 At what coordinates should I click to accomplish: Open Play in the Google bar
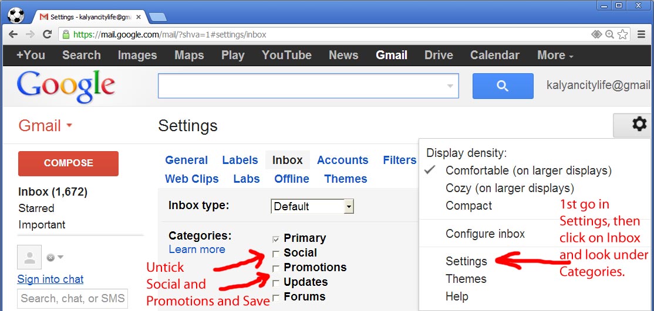(232, 55)
